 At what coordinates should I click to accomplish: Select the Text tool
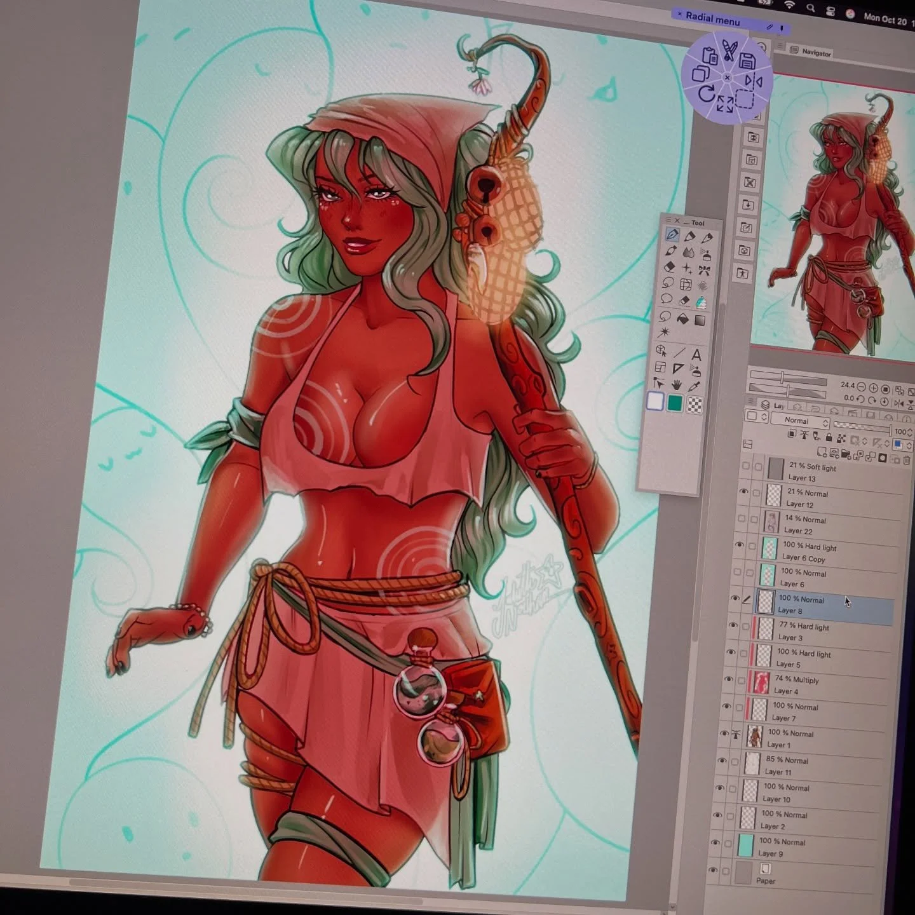point(696,355)
